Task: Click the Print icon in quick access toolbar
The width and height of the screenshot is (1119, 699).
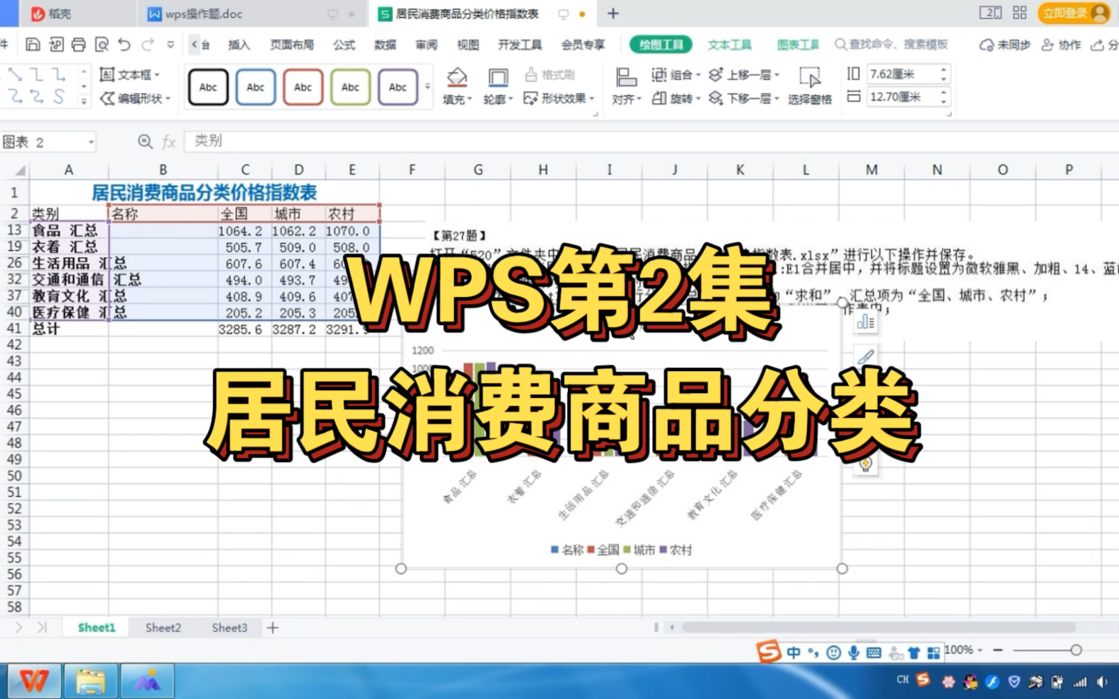Action: click(79, 45)
